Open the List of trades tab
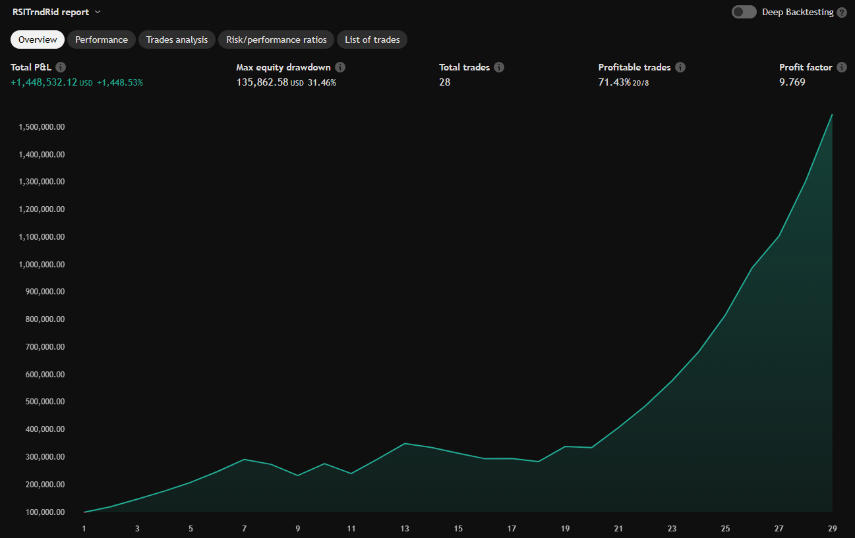 click(372, 40)
